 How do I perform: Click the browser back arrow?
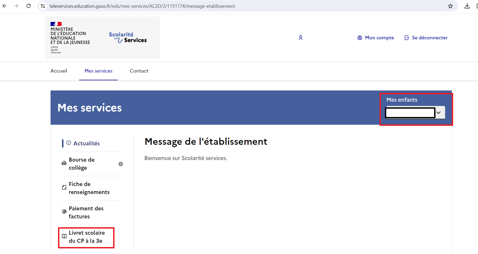click(x=5, y=6)
